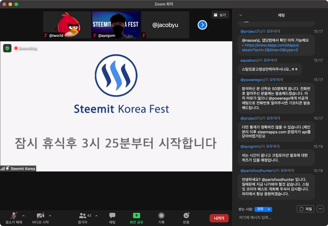This screenshot has width=328, height=226.
Task: Click the green 화면 공유 share screen icon
Action: 136,215
